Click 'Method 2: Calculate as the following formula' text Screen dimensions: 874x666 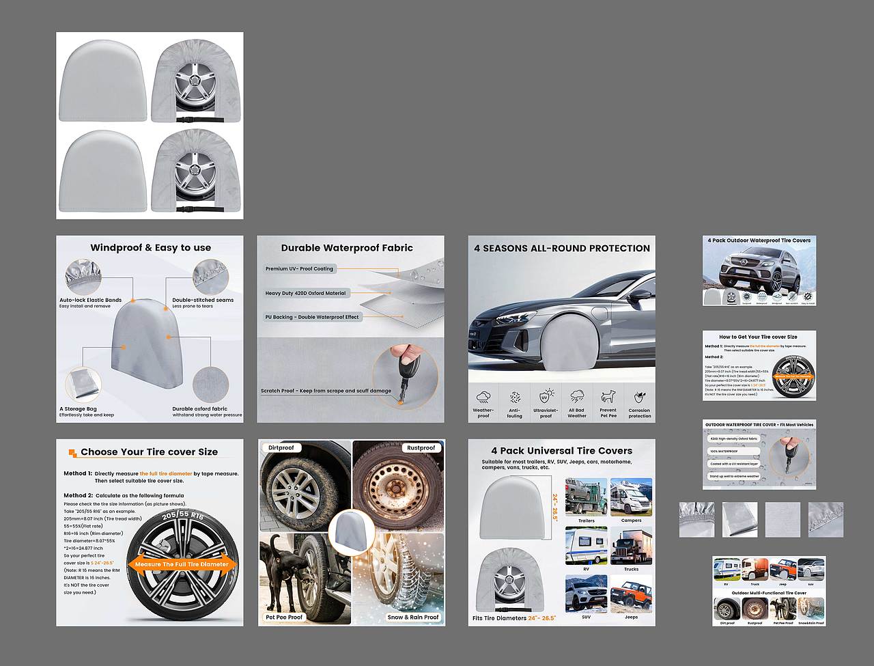click(124, 495)
